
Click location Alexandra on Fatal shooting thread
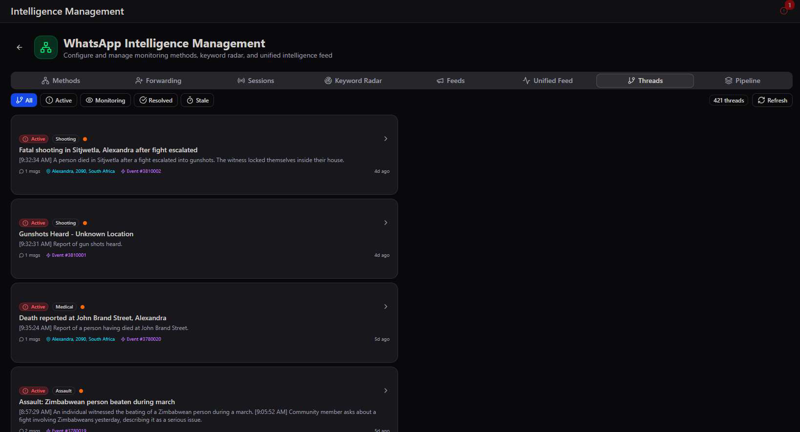pyautogui.click(x=81, y=171)
